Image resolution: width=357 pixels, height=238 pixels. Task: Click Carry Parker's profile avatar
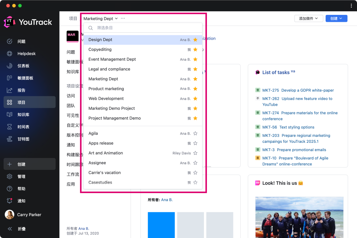click(x=10, y=215)
